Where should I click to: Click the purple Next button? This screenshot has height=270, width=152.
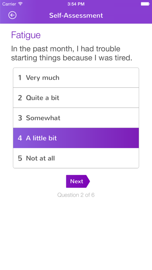click(x=78, y=181)
